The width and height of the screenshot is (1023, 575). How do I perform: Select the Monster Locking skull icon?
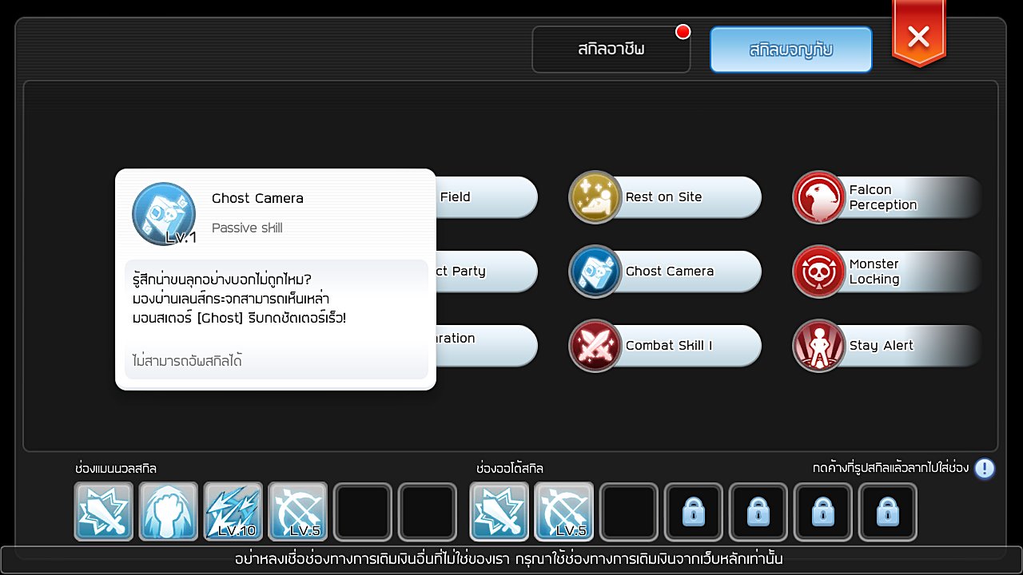tap(819, 272)
